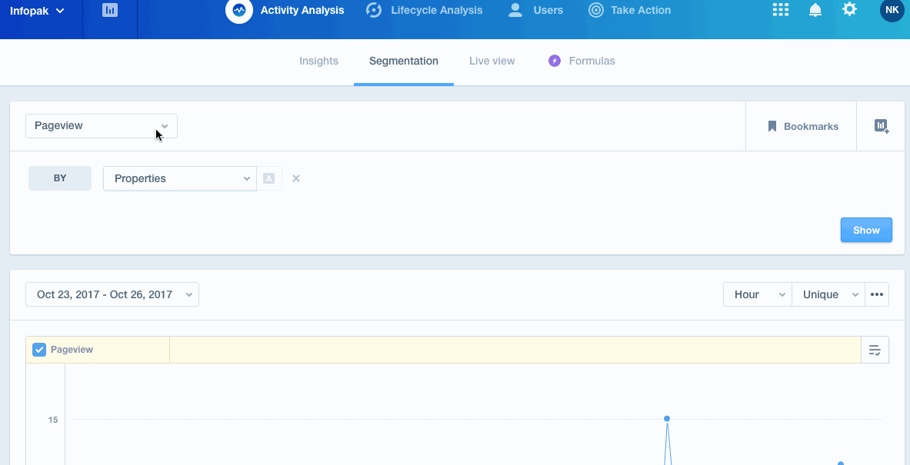Open Bookmarks
The image size is (910, 465).
pyautogui.click(x=802, y=127)
